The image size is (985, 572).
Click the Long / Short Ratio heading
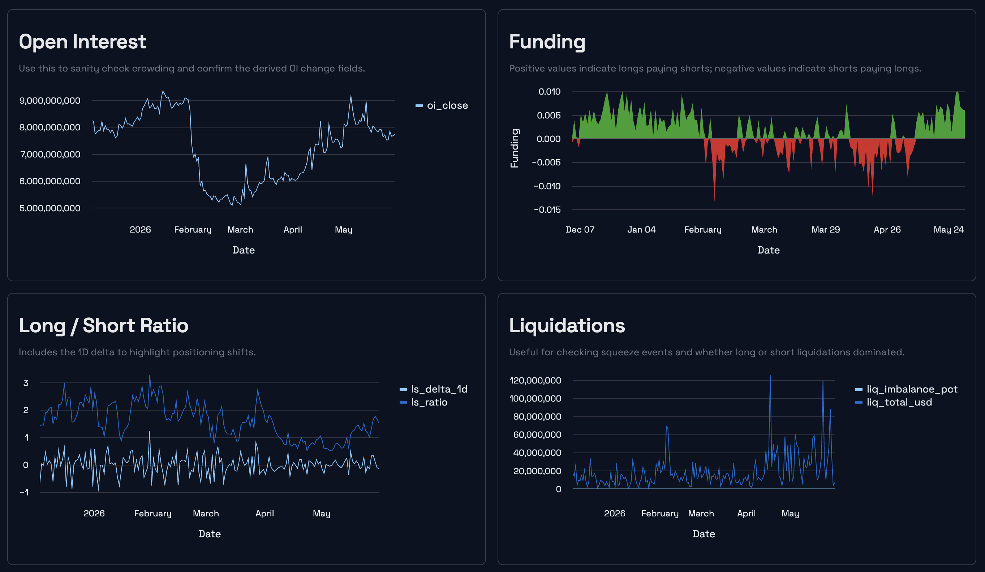coord(104,325)
